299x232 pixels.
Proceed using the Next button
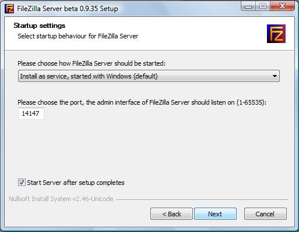[x=215, y=214]
